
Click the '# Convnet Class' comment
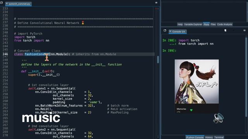(x=27, y=51)
